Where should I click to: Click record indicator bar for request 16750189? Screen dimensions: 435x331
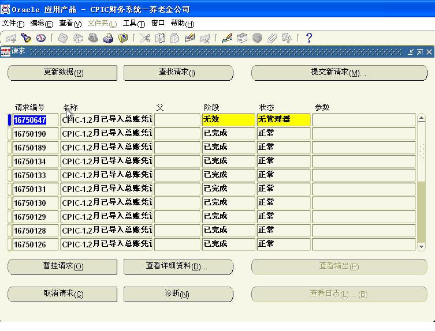[9, 148]
